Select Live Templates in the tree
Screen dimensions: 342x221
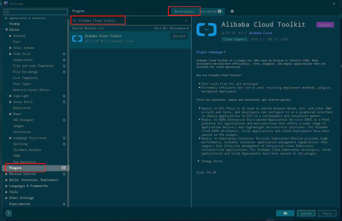(x=25, y=78)
